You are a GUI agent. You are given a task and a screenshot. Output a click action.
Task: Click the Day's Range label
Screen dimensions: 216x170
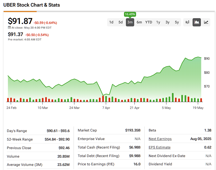[17, 131]
